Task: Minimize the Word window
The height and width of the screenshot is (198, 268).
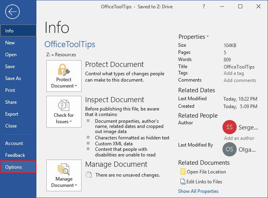Action: 222,6
